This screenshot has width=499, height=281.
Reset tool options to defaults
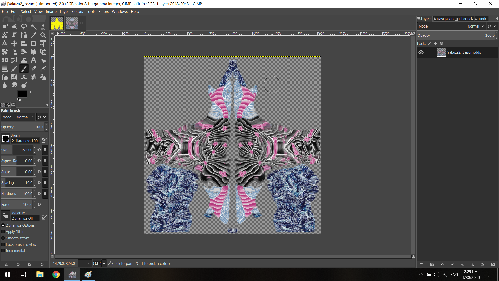point(42,264)
